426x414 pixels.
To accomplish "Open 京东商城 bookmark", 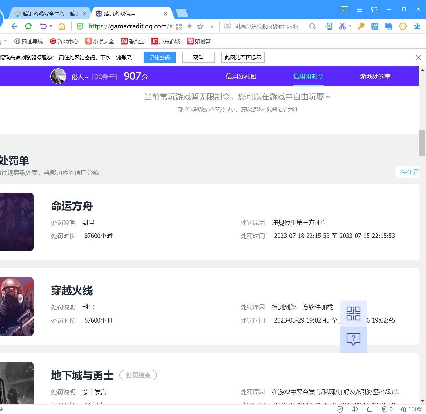I will pos(166,41).
